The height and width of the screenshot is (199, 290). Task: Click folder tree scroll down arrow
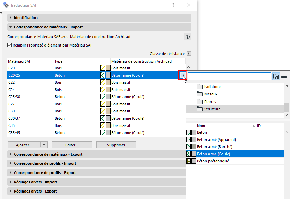[287, 115]
